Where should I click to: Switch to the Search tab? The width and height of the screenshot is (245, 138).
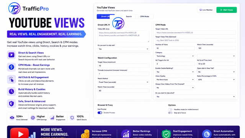(x=129, y=16)
